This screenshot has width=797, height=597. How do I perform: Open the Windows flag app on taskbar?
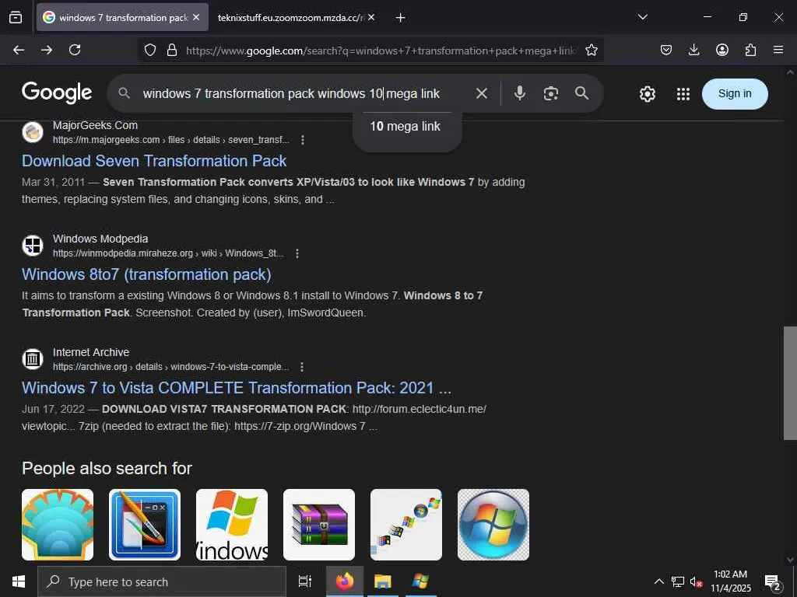point(420,581)
